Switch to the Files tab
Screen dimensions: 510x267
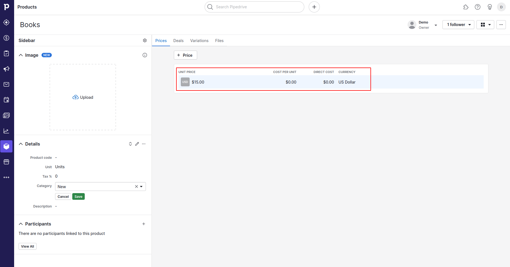pos(219,41)
